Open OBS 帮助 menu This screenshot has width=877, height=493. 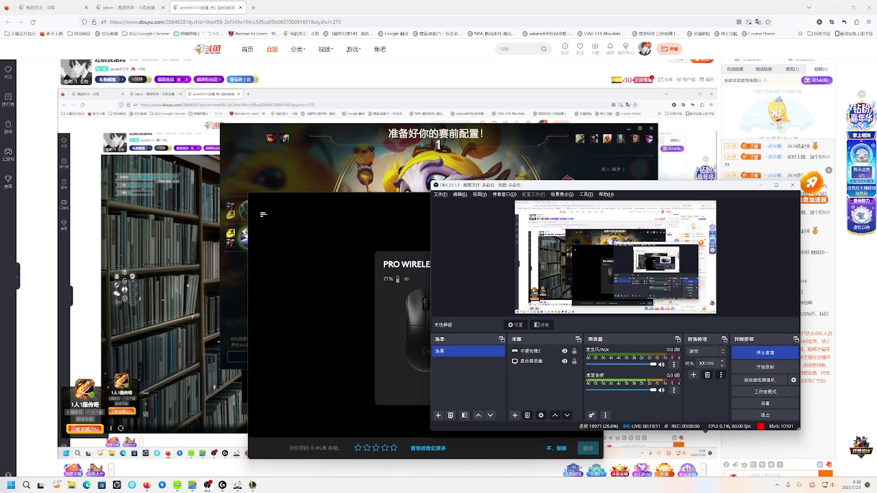[x=606, y=194]
